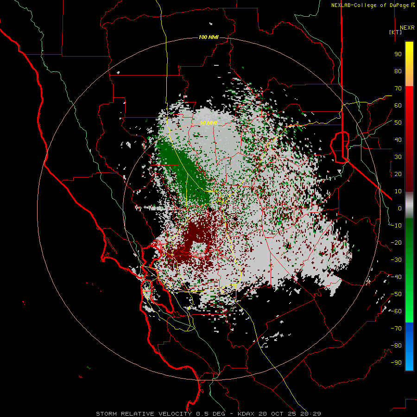This screenshot has width=417, height=417.
Task: Click the 20 value on the velocity scale
Action: (398, 174)
